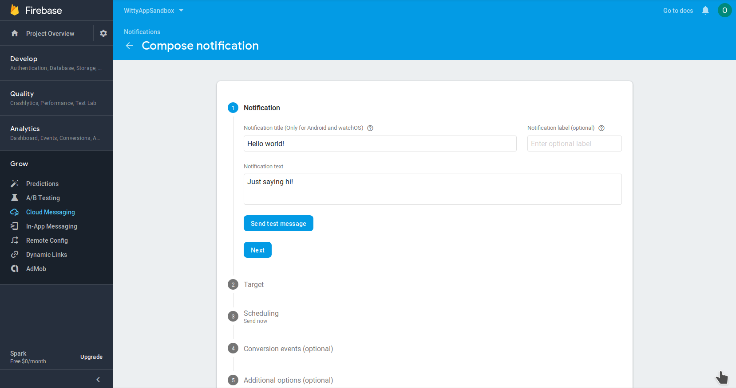Show help for Notification label
The image size is (736, 388).
click(601, 128)
